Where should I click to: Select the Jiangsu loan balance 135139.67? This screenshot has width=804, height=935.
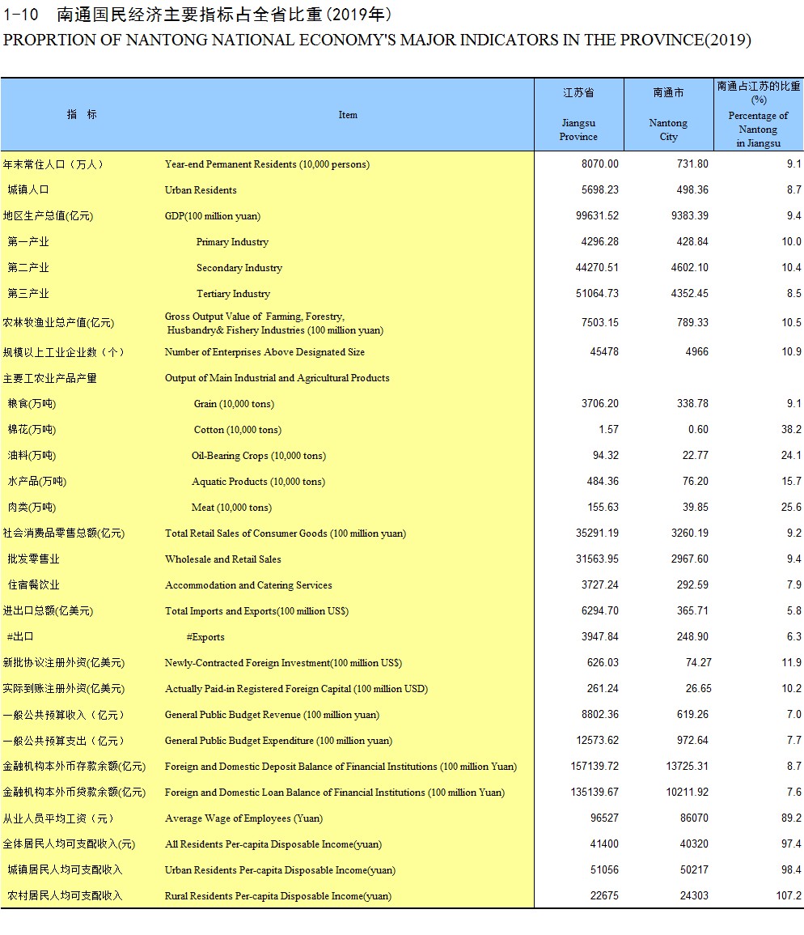pyautogui.click(x=595, y=792)
